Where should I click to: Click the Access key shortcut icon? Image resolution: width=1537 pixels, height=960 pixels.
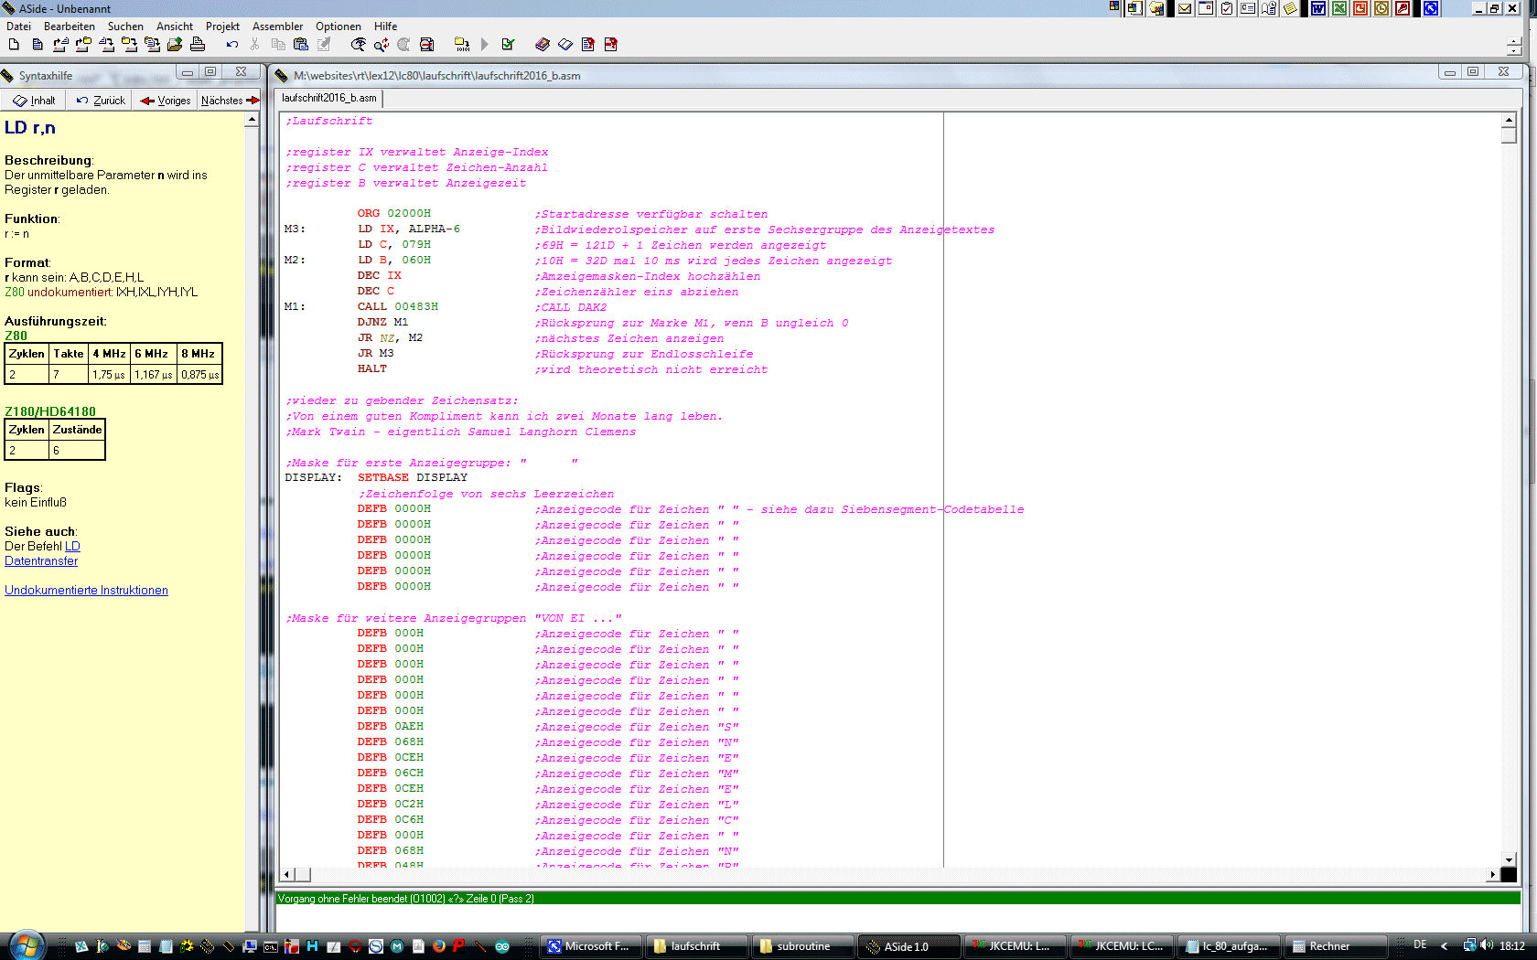pos(1403,8)
